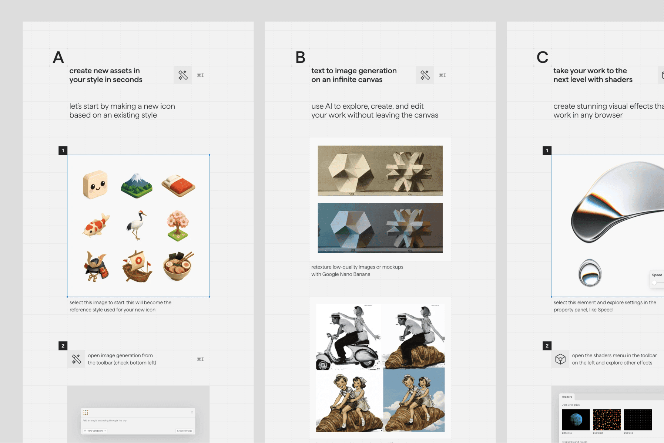
Task: Select the Dot Grid shader thumbnail
Action: coord(638,420)
